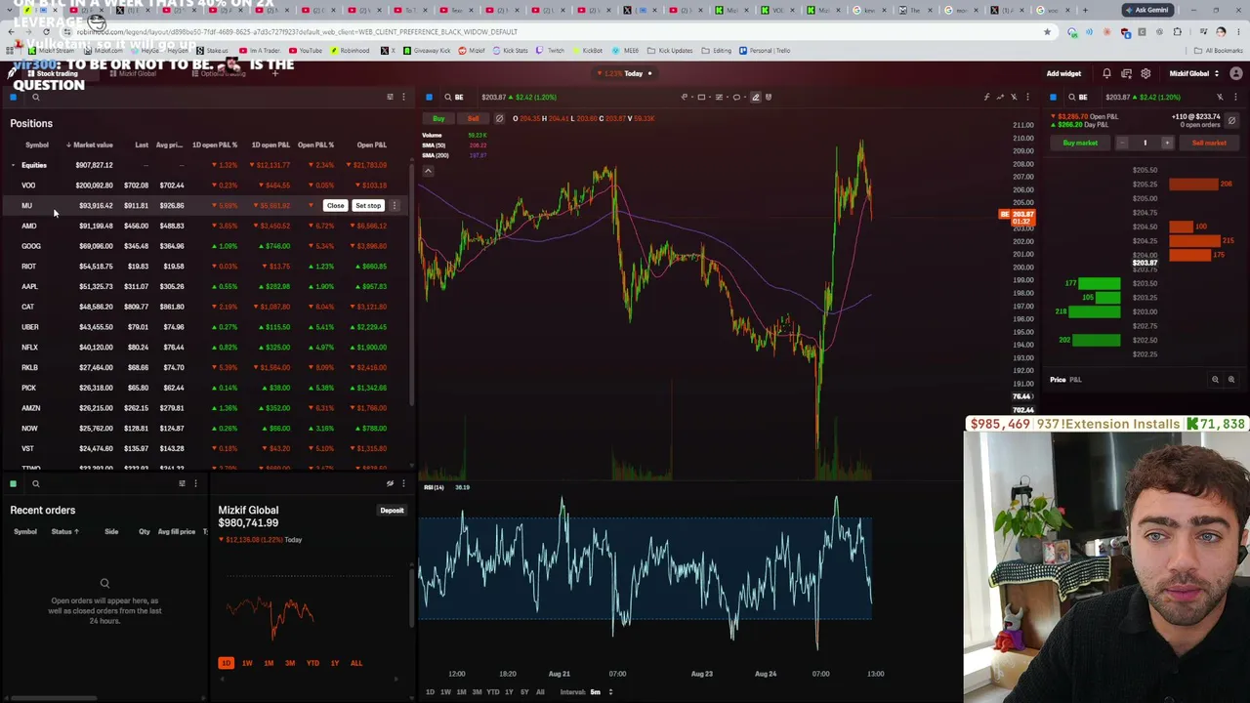Sort recent orders by Status column

[64, 531]
